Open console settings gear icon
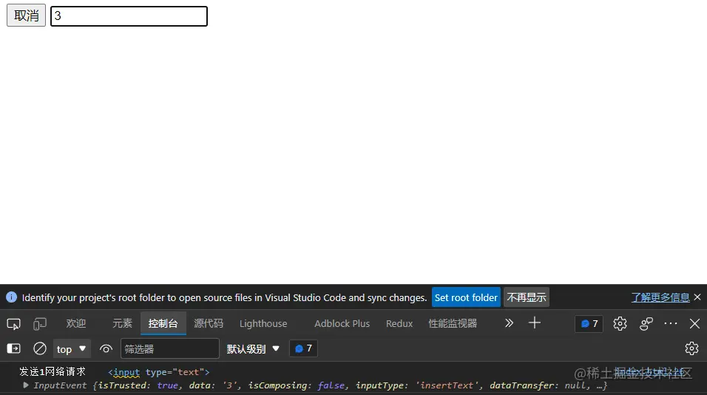The width and height of the screenshot is (707, 395). pyautogui.click(x=691, y=348)
